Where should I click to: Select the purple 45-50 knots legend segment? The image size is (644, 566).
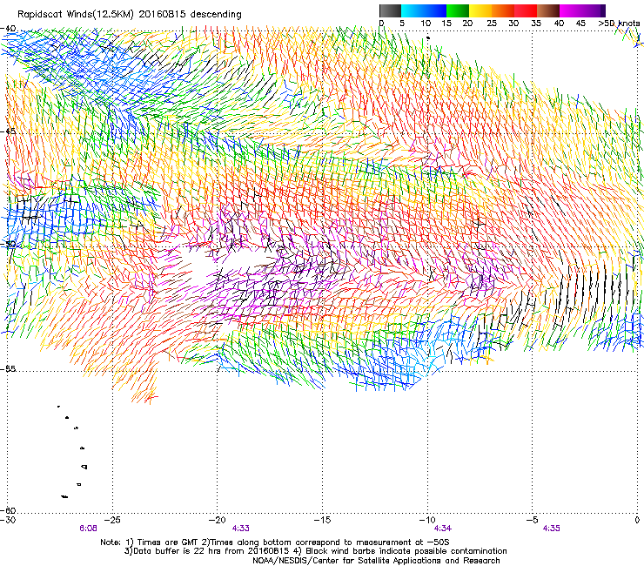[x=594, y=10]
